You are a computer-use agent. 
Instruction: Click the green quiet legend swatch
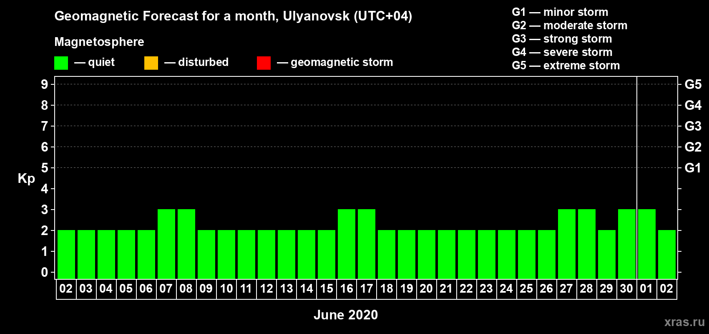pos(61,63)
